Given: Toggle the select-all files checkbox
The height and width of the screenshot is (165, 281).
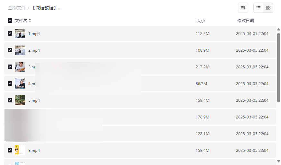Looking at the screenshot, I should 10,21.
